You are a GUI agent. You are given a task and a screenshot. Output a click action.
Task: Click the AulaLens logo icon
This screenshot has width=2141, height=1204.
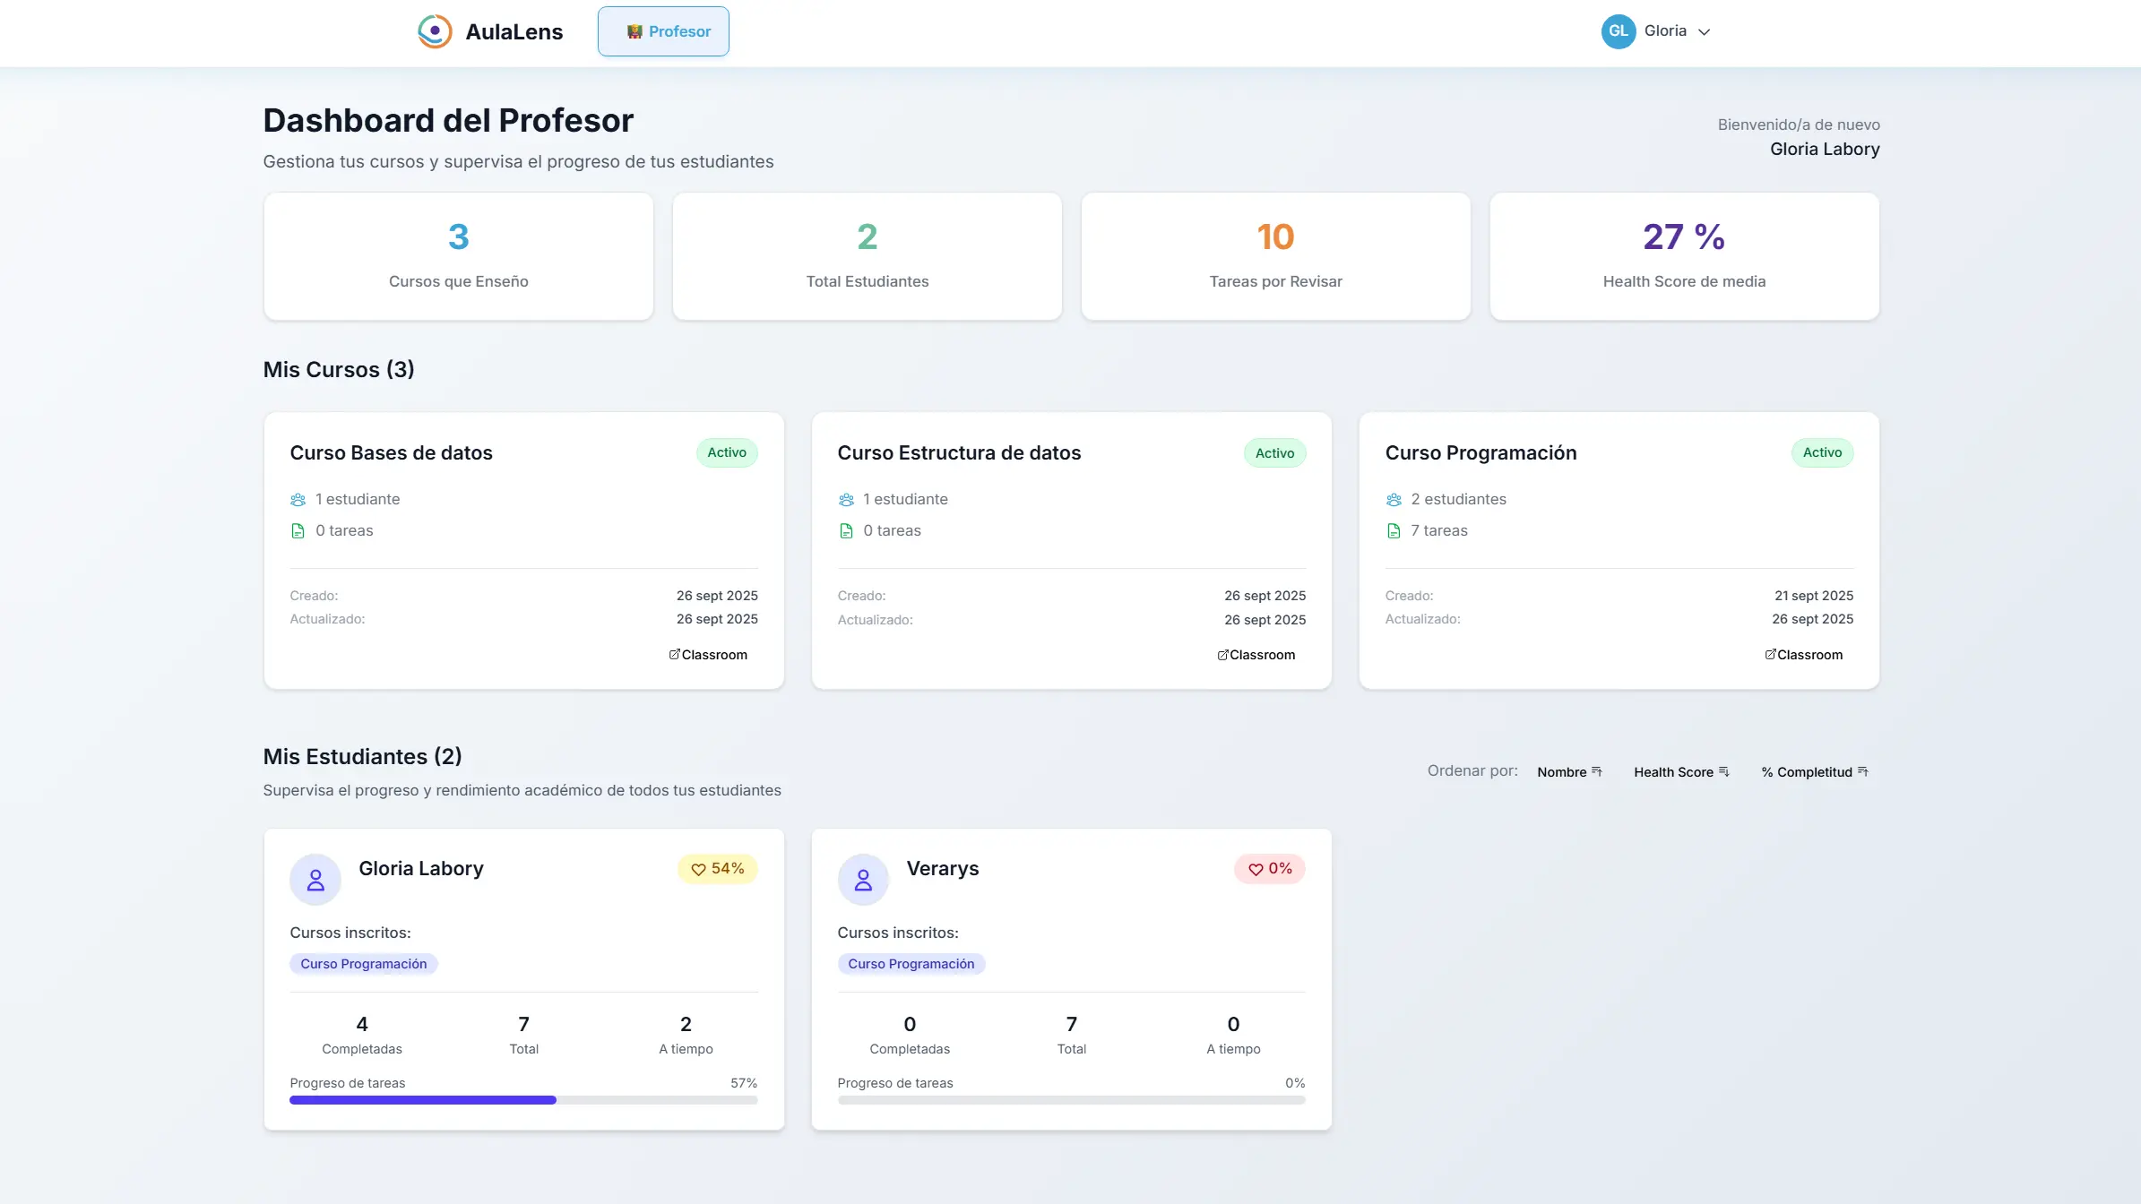coord(435,31)
